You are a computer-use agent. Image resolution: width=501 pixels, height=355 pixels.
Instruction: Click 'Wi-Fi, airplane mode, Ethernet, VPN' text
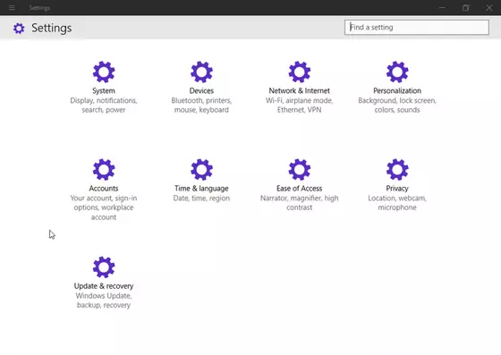coord(299,105)
